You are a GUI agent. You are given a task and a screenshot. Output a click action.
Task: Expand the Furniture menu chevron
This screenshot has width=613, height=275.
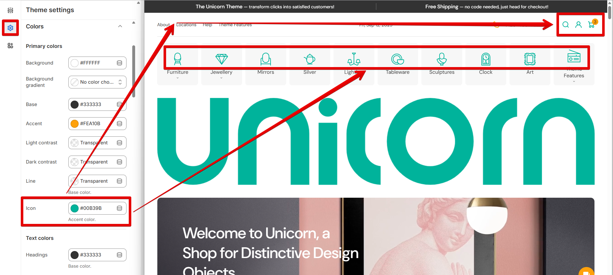coord(178,78)
